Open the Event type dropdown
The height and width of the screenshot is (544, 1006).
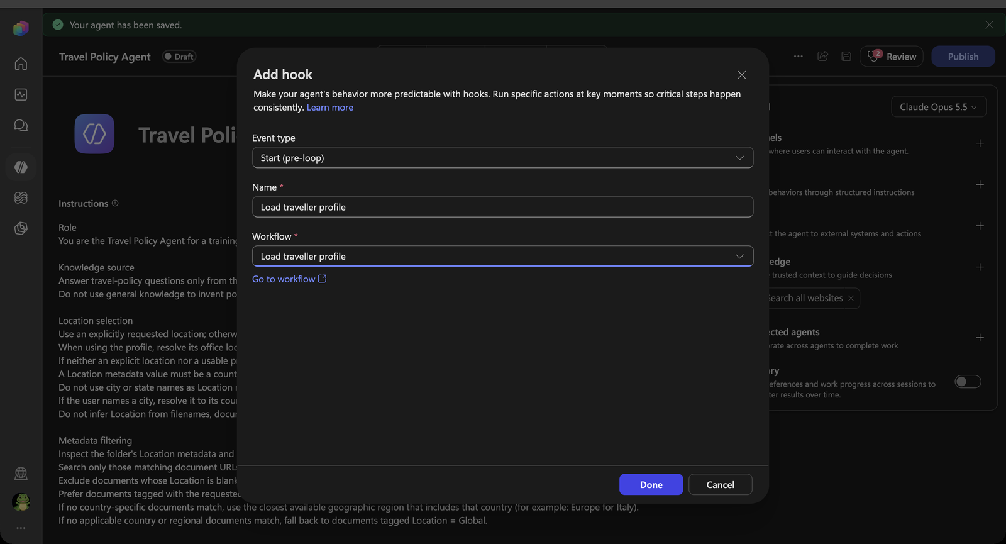[x=502, y=158]
